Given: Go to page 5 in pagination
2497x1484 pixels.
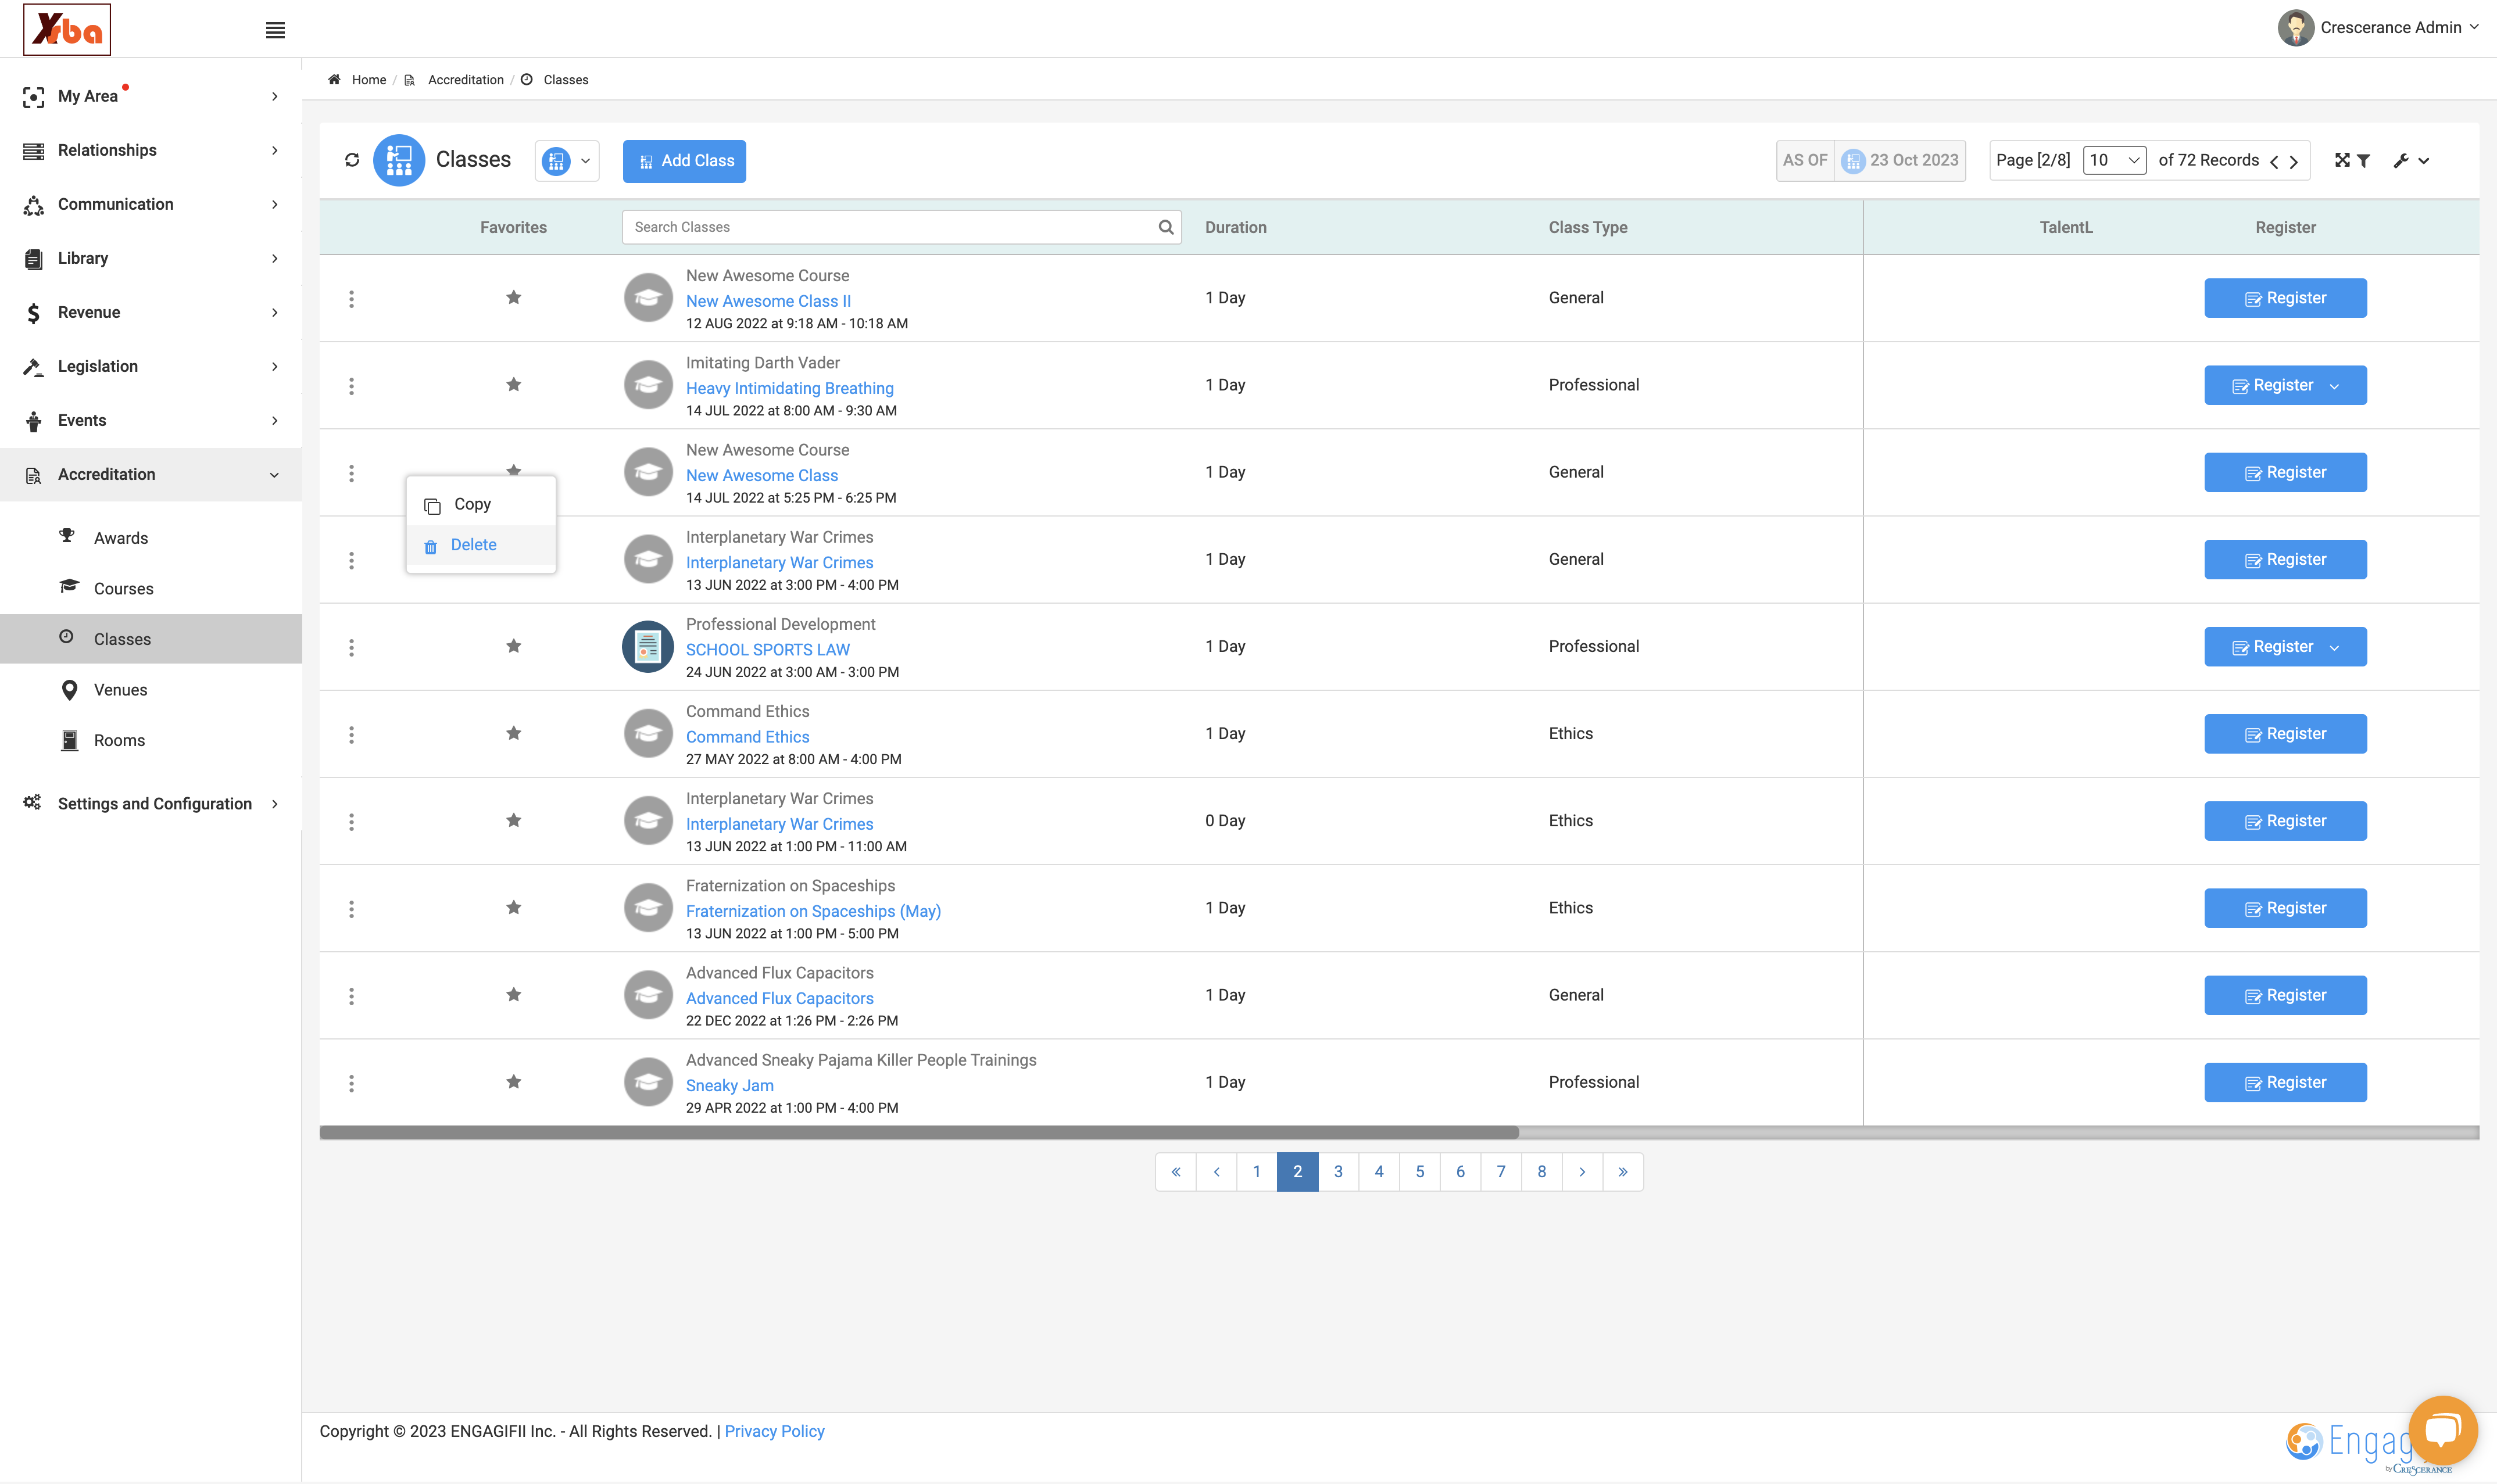Looking at the screenshot, I should tap(1419, 1171).
